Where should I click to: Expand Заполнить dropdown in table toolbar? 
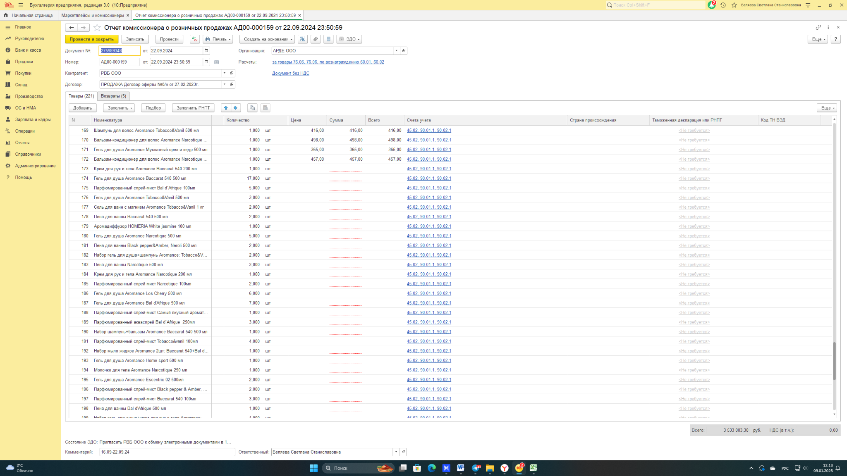click(x=119, y=108)
